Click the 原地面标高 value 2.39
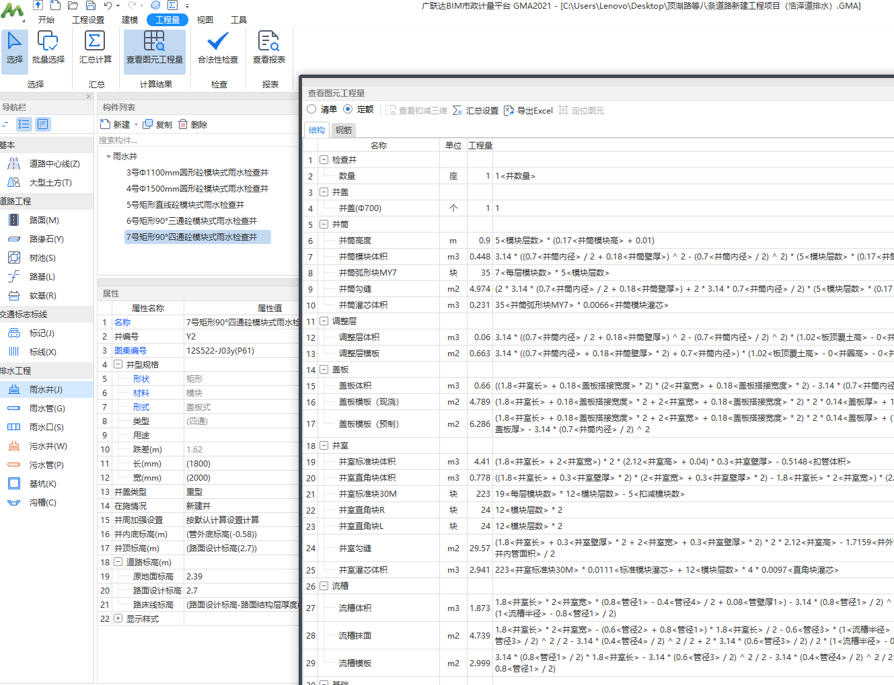 click(x=241, y=576)
